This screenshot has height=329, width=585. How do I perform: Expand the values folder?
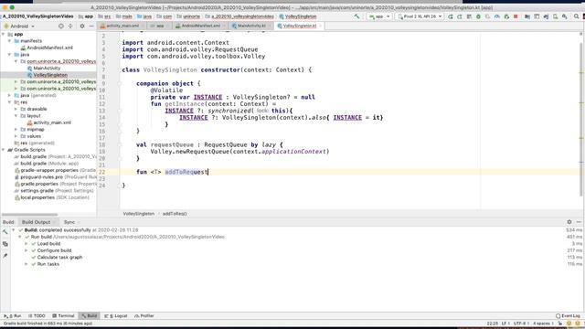[x=16, y=136]
